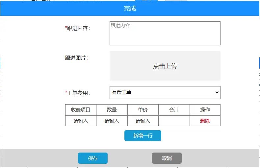Image resolution: width=260 pixels, height=168 pixels.
Task: Click the 完成 dialog title bar
Action: pos(130,9)
